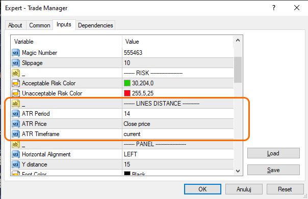Click the red Unacceptable Risk color swatch
Screen dimensions: 308x199
click(127, 93)
